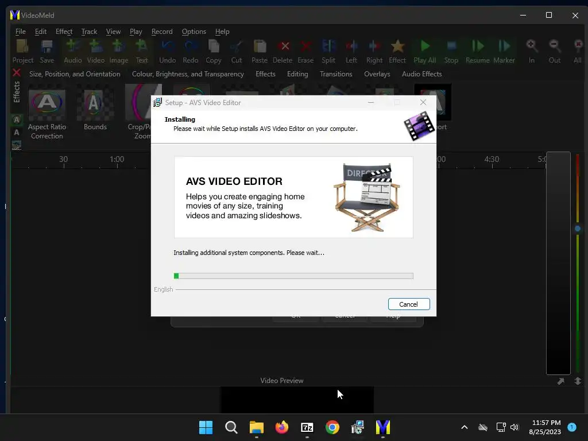The width and height of the screenshot is (588, 441).
Task: Open Windows taskbar Search
Action: [x=231, y=427]
